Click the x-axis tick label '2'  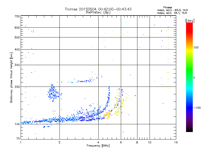pos(60,142)
